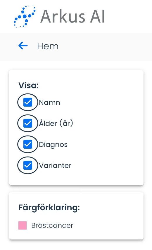The image size is (152, 250).
Task: Click the Namn label text
Action: 49,102
